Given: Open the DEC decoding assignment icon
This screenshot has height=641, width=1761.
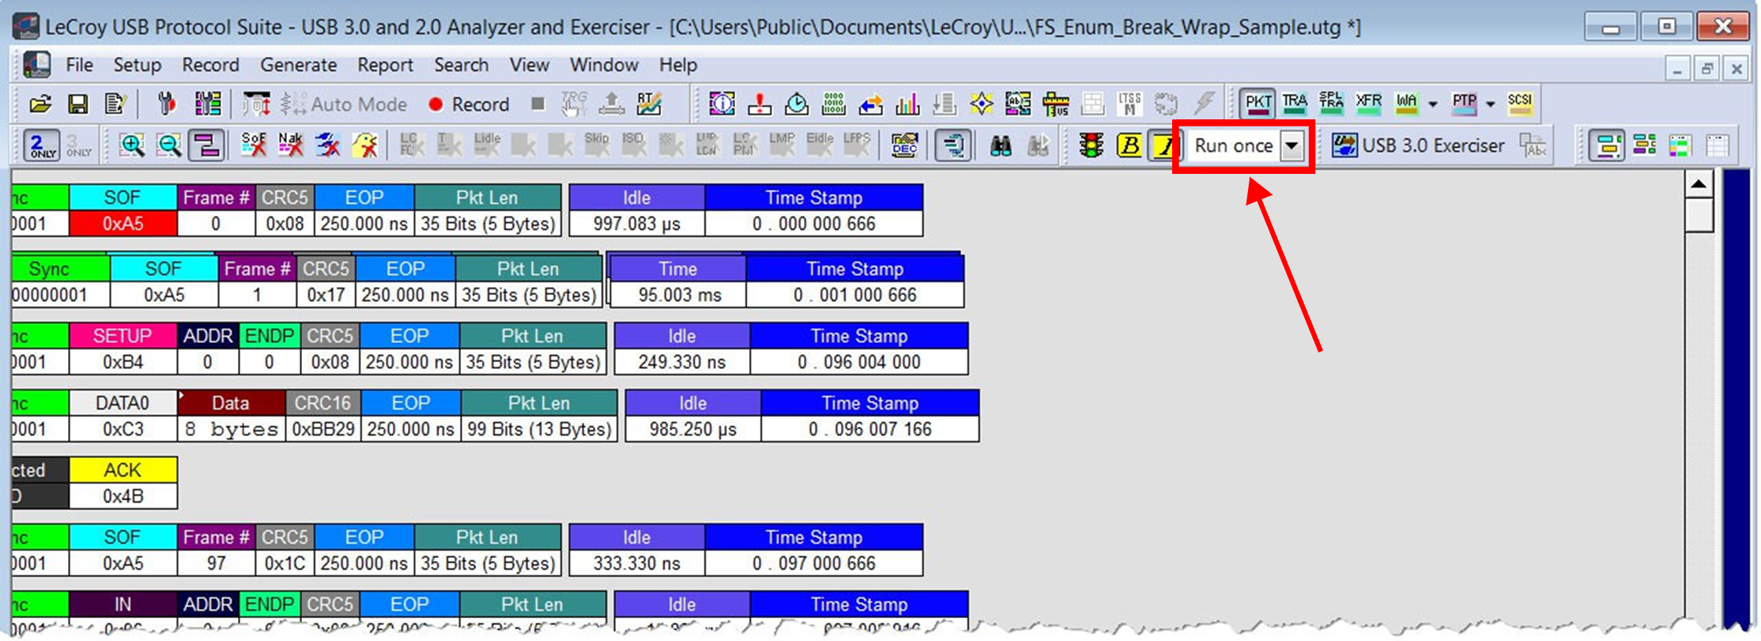Looking at the screenshot, I should point(905,145).
